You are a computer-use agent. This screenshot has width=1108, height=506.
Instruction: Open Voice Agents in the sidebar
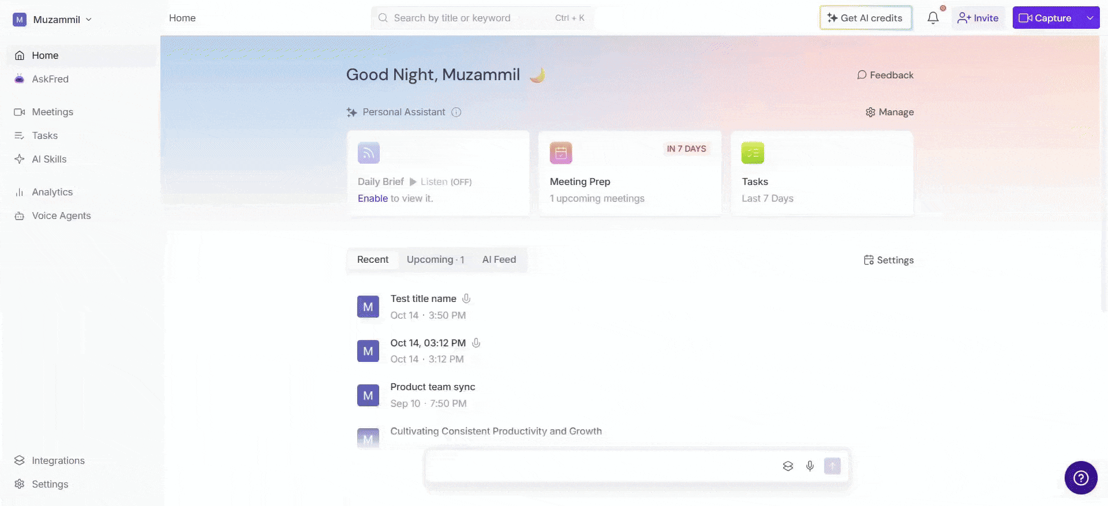tap(81, 216)
